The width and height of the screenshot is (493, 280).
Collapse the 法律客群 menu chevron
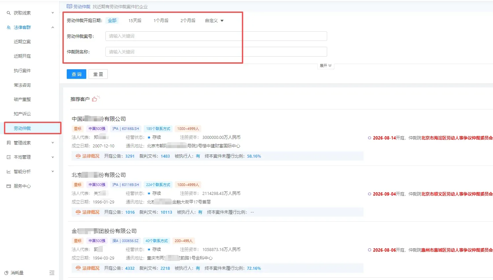click(x=53, y=27)
